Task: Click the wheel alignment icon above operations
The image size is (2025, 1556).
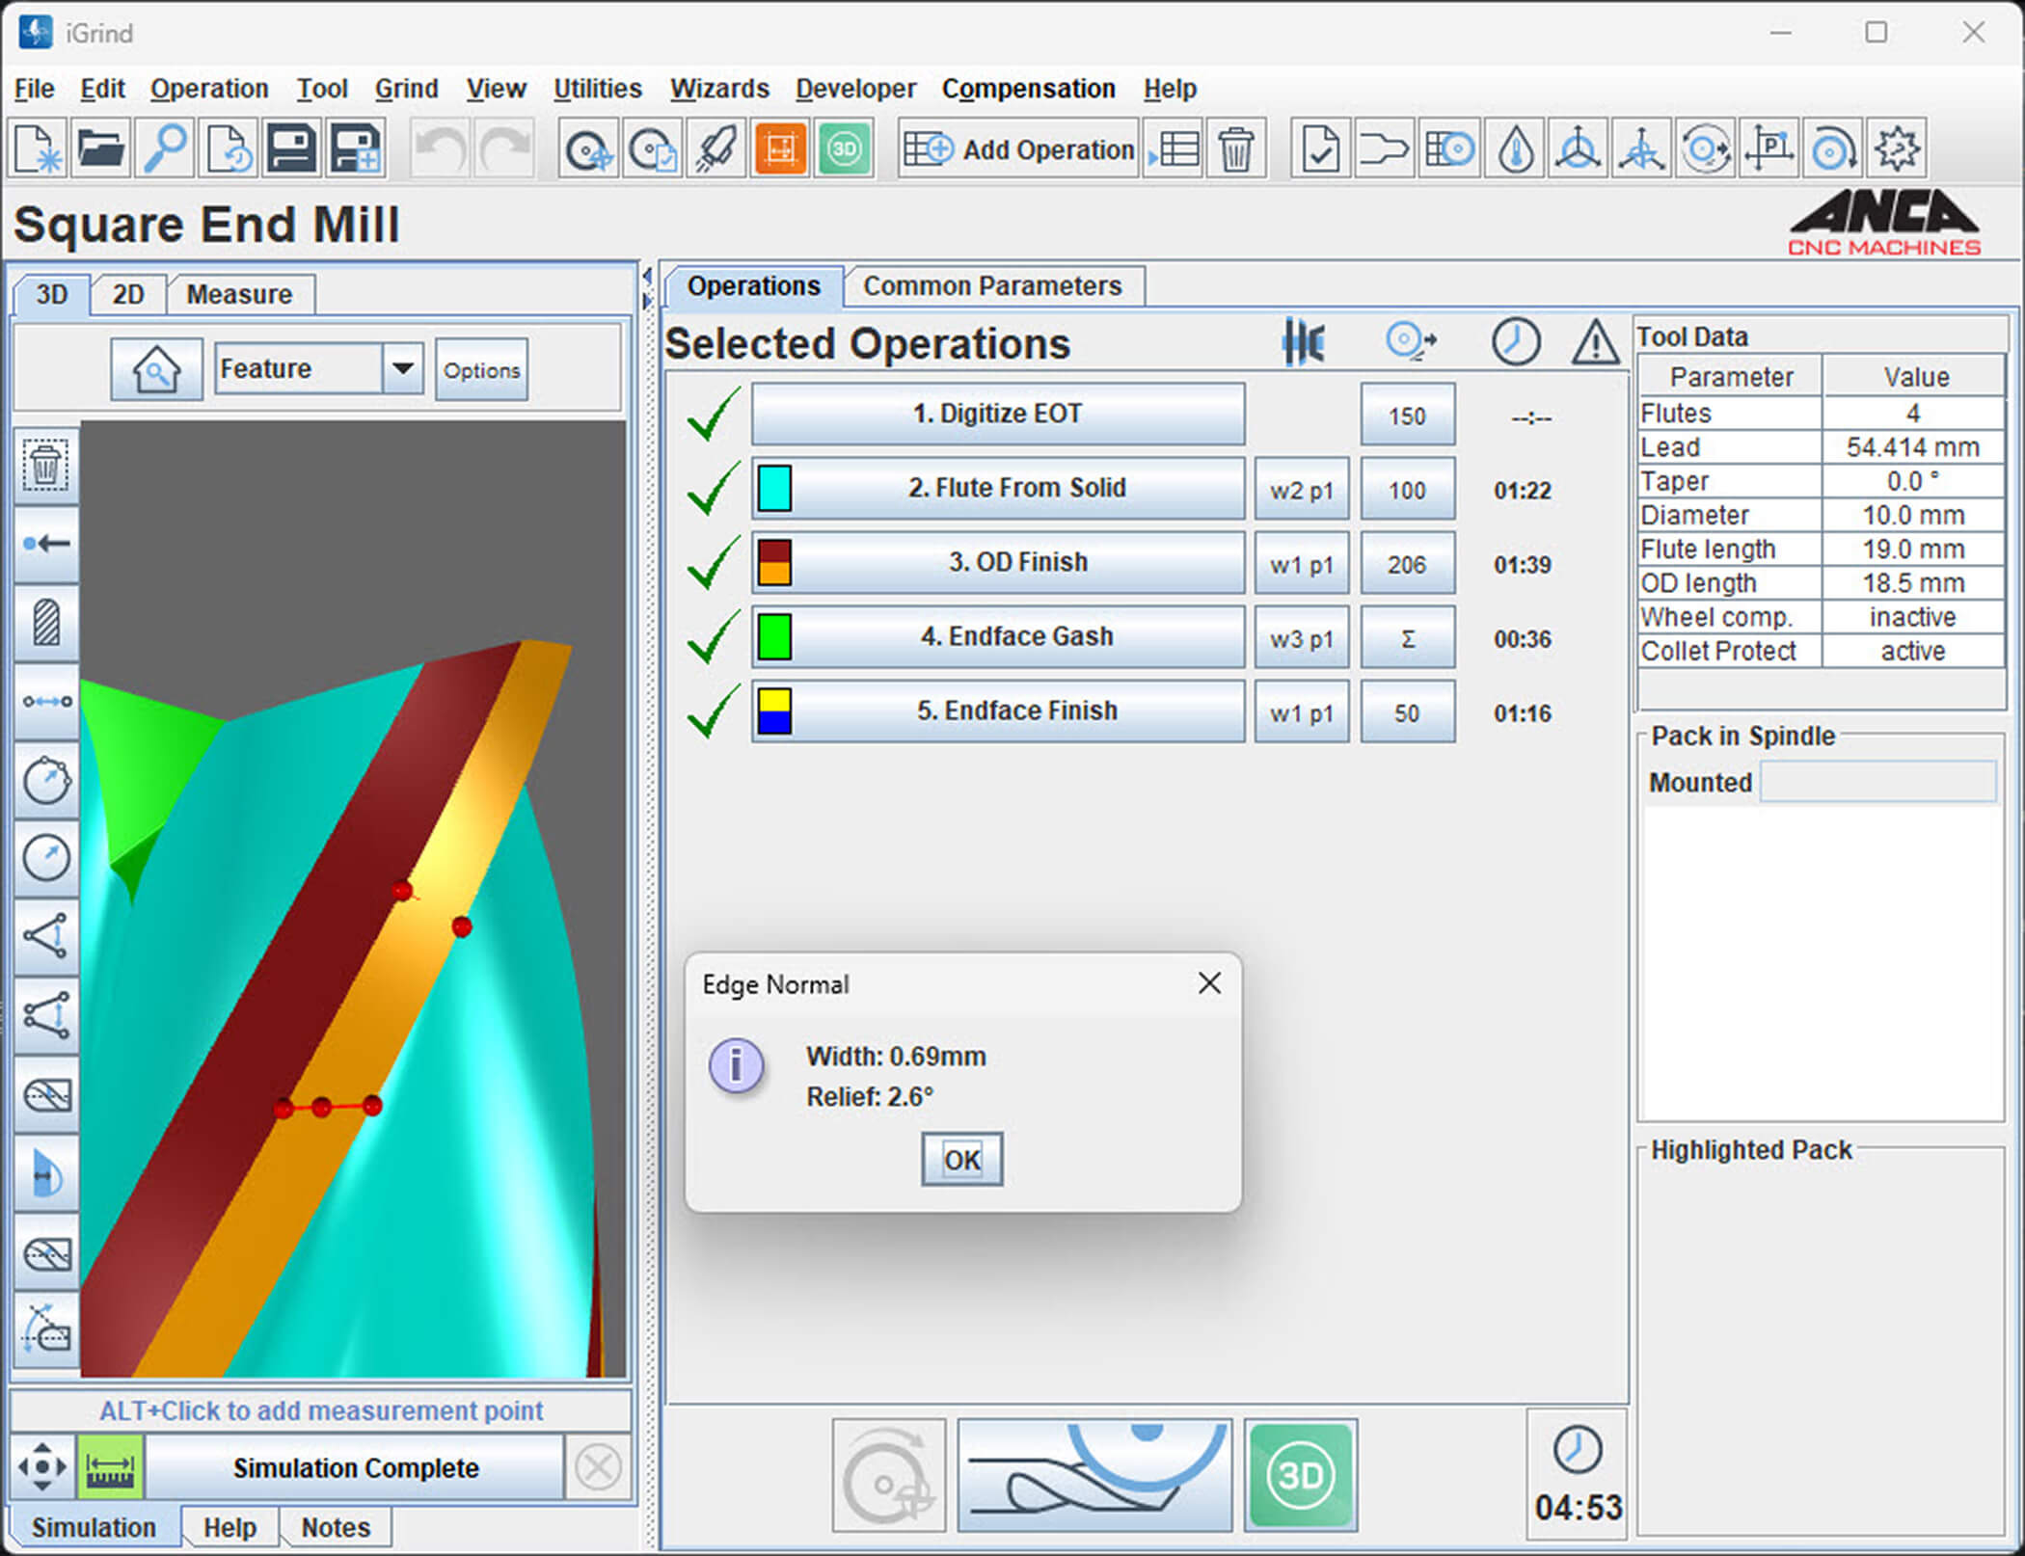Action: (x=1304, y=342)
